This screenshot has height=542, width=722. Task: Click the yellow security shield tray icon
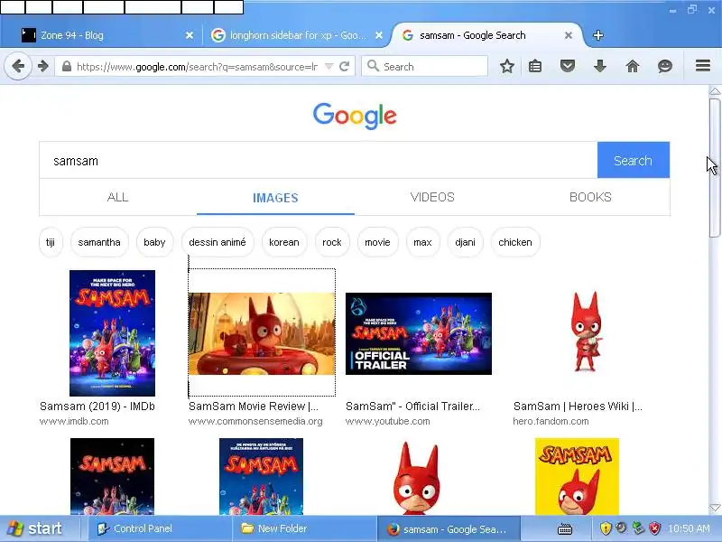[606, 528]
